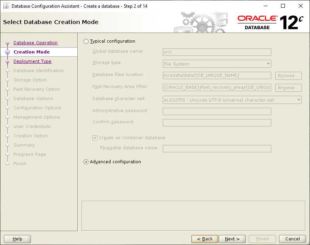Image resolution: width=310 pixels, height=245 pixels.
Task: Click the Database Options step
Action: 33,98
